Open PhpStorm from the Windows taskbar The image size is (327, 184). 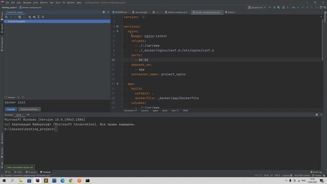37,180
